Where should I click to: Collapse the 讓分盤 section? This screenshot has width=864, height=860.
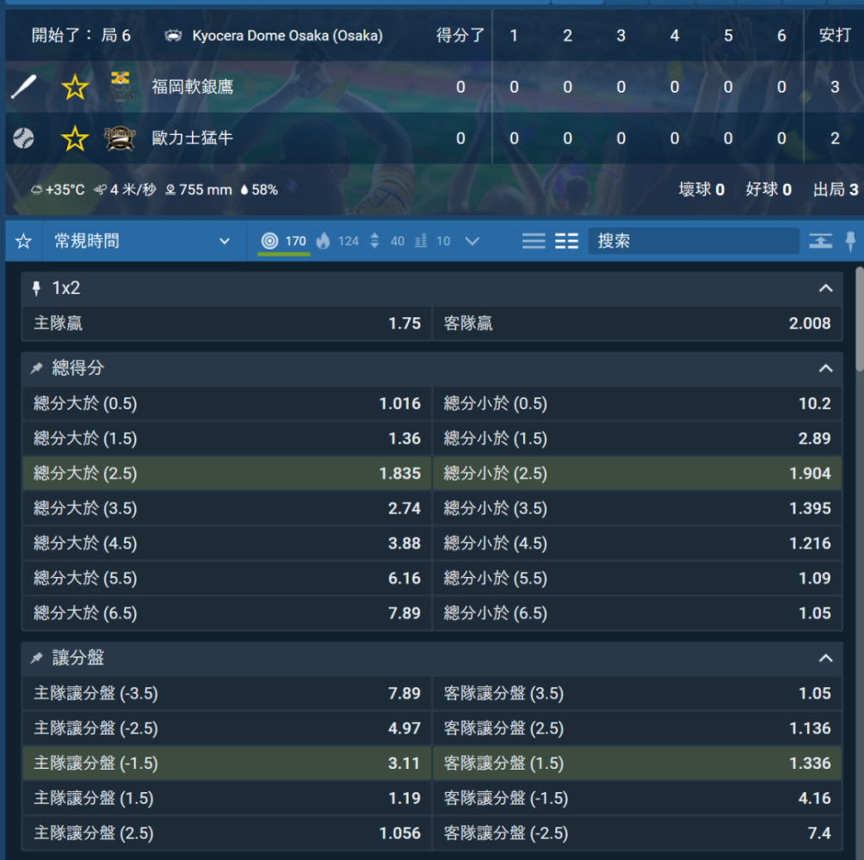coord(825,658)
